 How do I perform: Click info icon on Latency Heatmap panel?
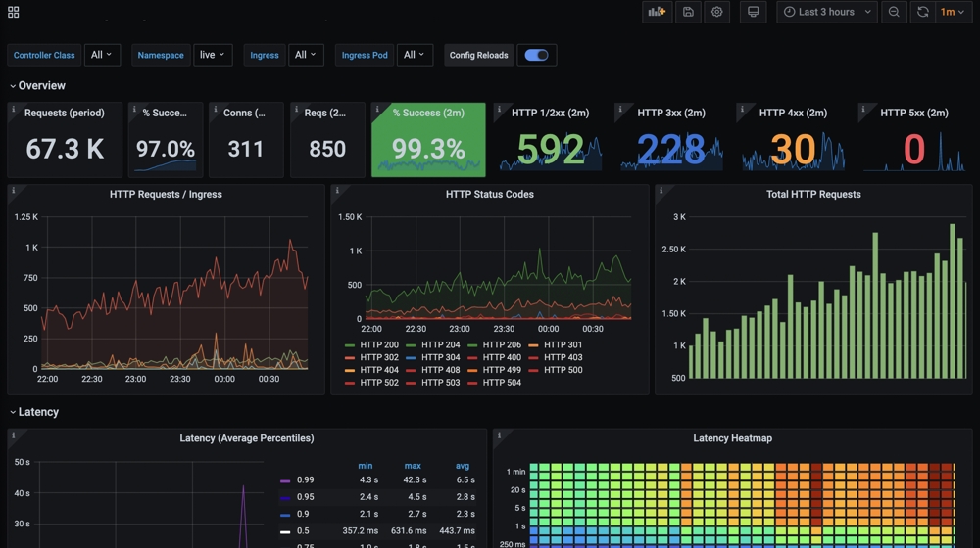pos(499,435)
